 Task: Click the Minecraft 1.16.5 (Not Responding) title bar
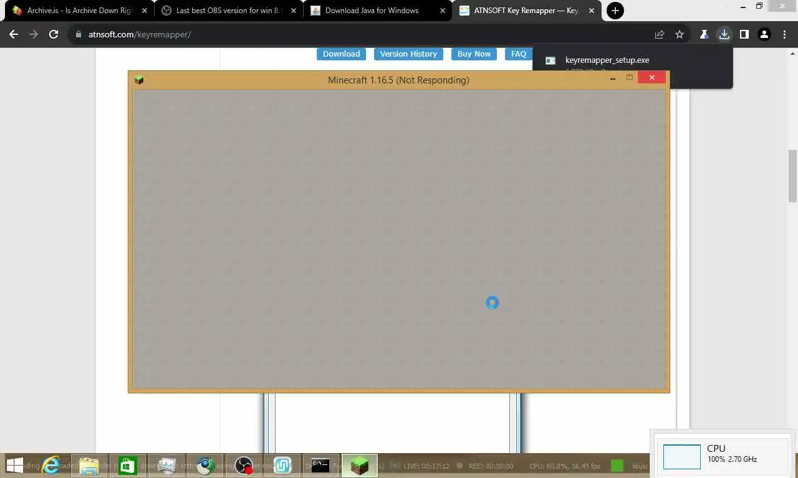tap(398, 80)
